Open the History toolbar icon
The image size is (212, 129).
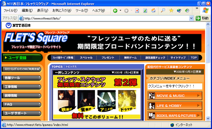(187, 11)
